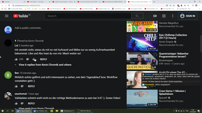This screenshot has height=113, width=202.
Task: Open taskbar Epic Chillstep Chrome window
Action: click(x=41, y=111)
